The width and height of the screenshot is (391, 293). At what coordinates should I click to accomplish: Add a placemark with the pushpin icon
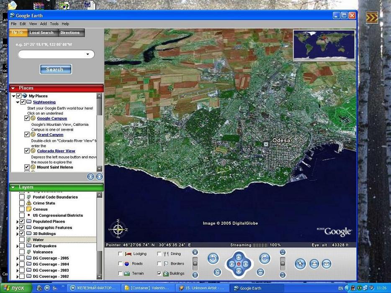point(300,264)
